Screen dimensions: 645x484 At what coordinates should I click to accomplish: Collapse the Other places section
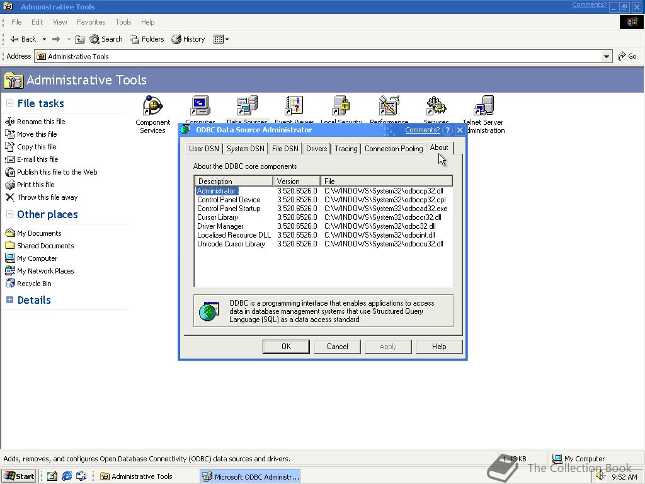(x=9, y=214)
